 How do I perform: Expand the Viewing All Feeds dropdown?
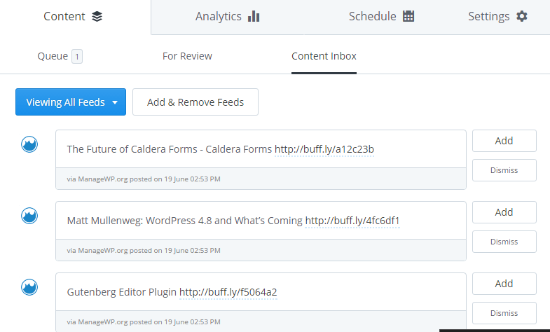click(x=71, y=102)
